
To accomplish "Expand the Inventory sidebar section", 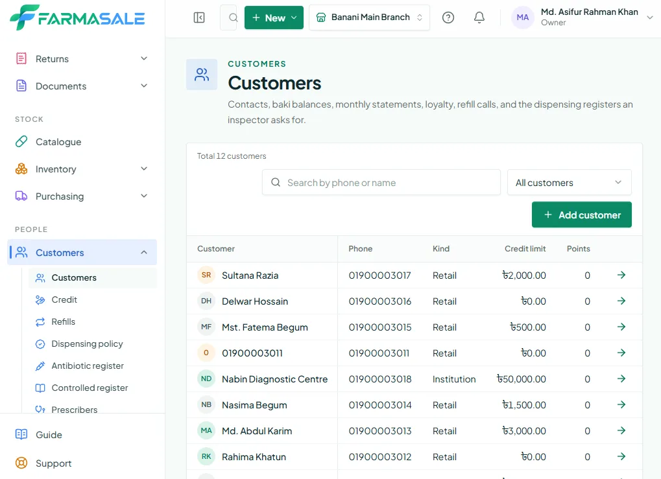I will (82, 169).
